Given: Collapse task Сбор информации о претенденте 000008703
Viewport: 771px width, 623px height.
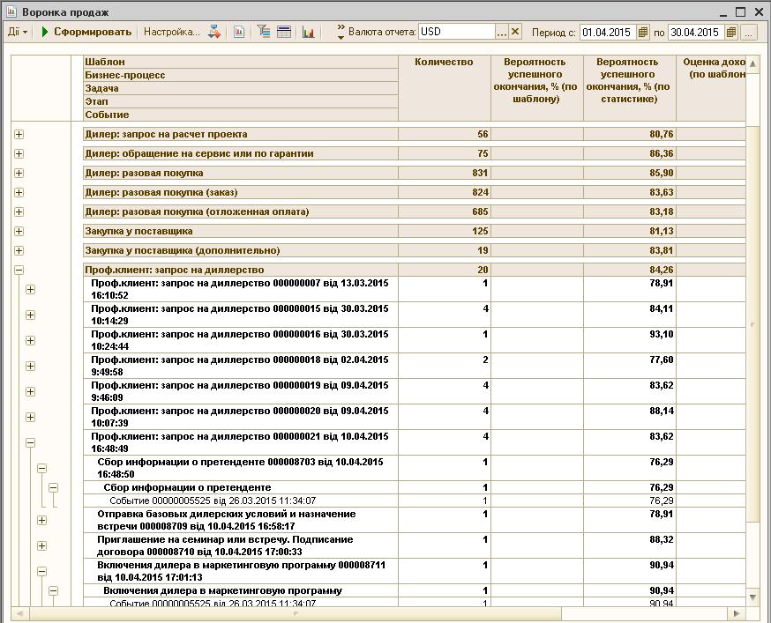Looking at the screenshot, I should (x=42, y=468).
